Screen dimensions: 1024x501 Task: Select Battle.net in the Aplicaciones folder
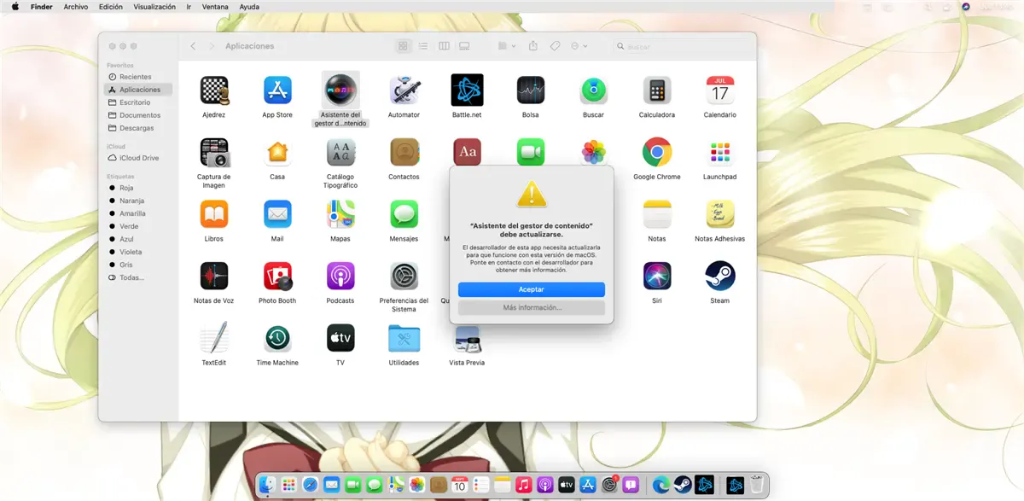[x=467, y=90]
